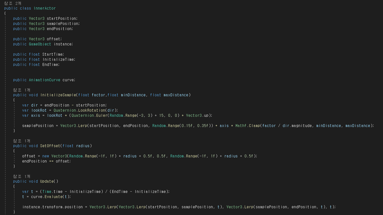The height and width of the screenshot is (215, 383).
Task: Click the InnerActor class name
Action: point(45,8)
